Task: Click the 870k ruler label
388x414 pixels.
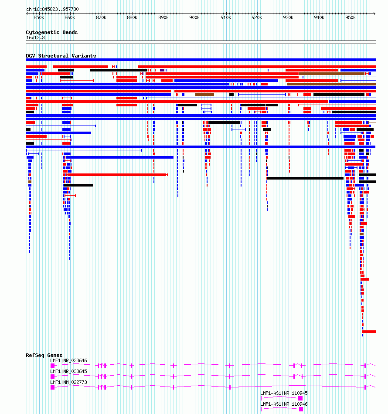Action: 101,18
